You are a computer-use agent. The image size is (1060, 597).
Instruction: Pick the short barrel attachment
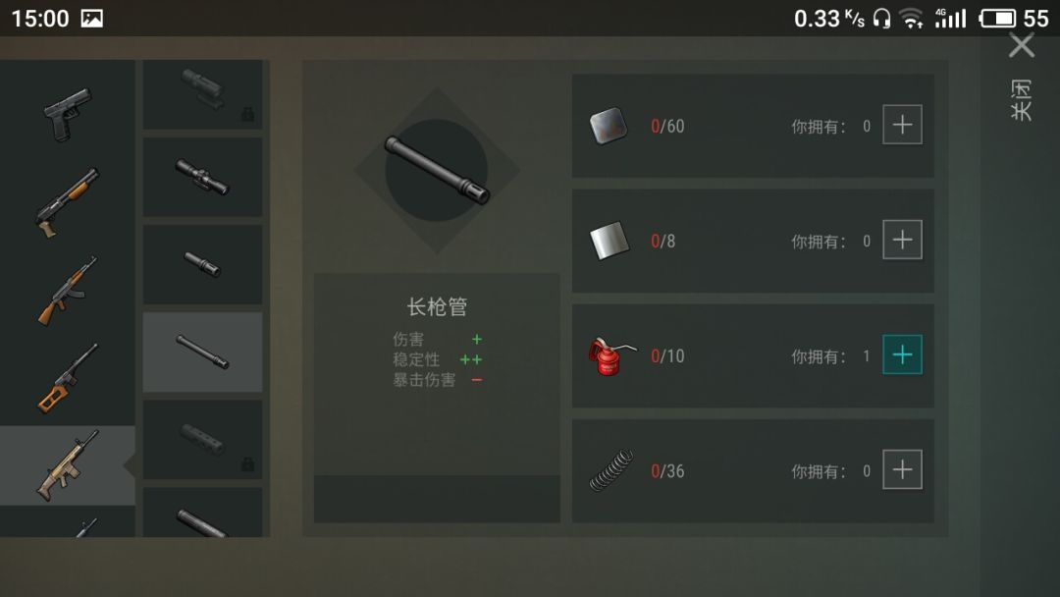coord(203,264)
